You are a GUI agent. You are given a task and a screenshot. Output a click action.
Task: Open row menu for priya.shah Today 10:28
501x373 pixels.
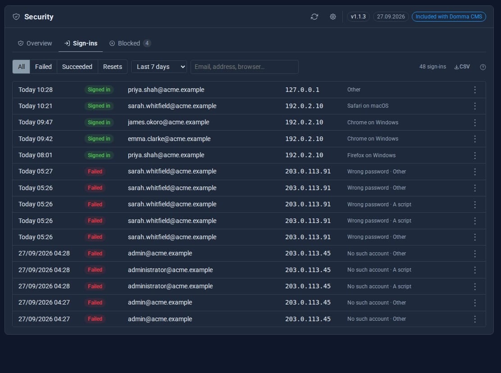[475, 90]
